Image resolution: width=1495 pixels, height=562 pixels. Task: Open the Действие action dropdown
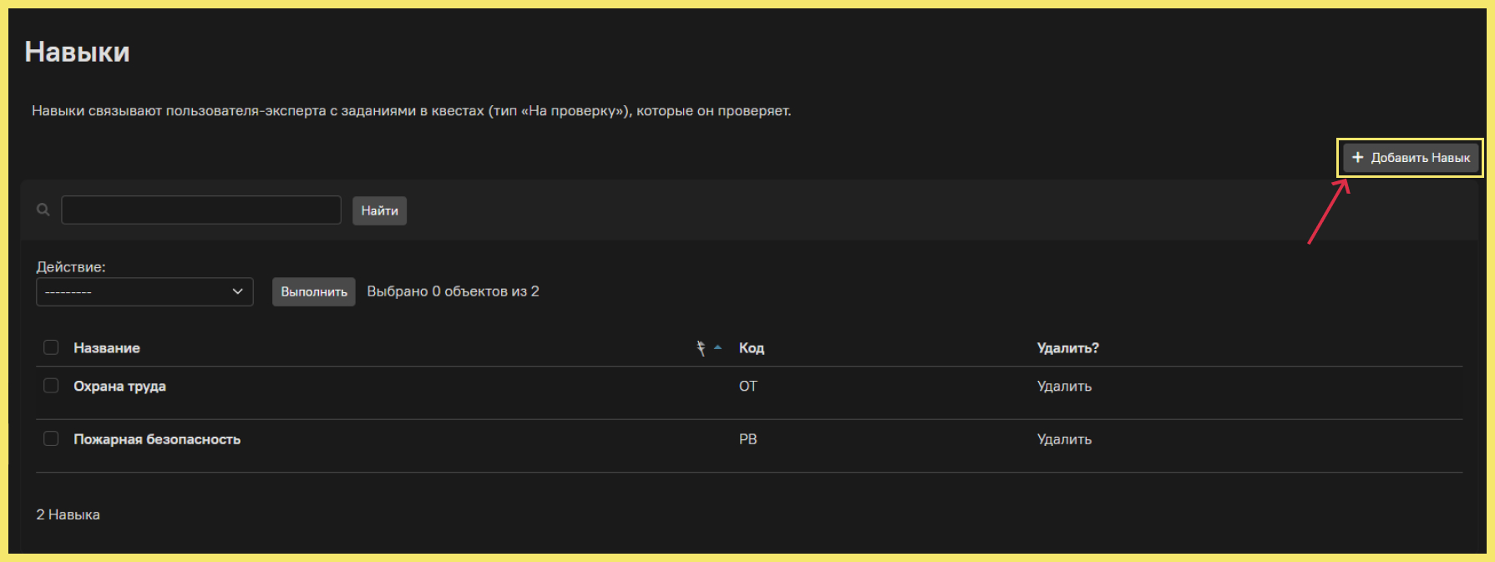tap(144, 291)
